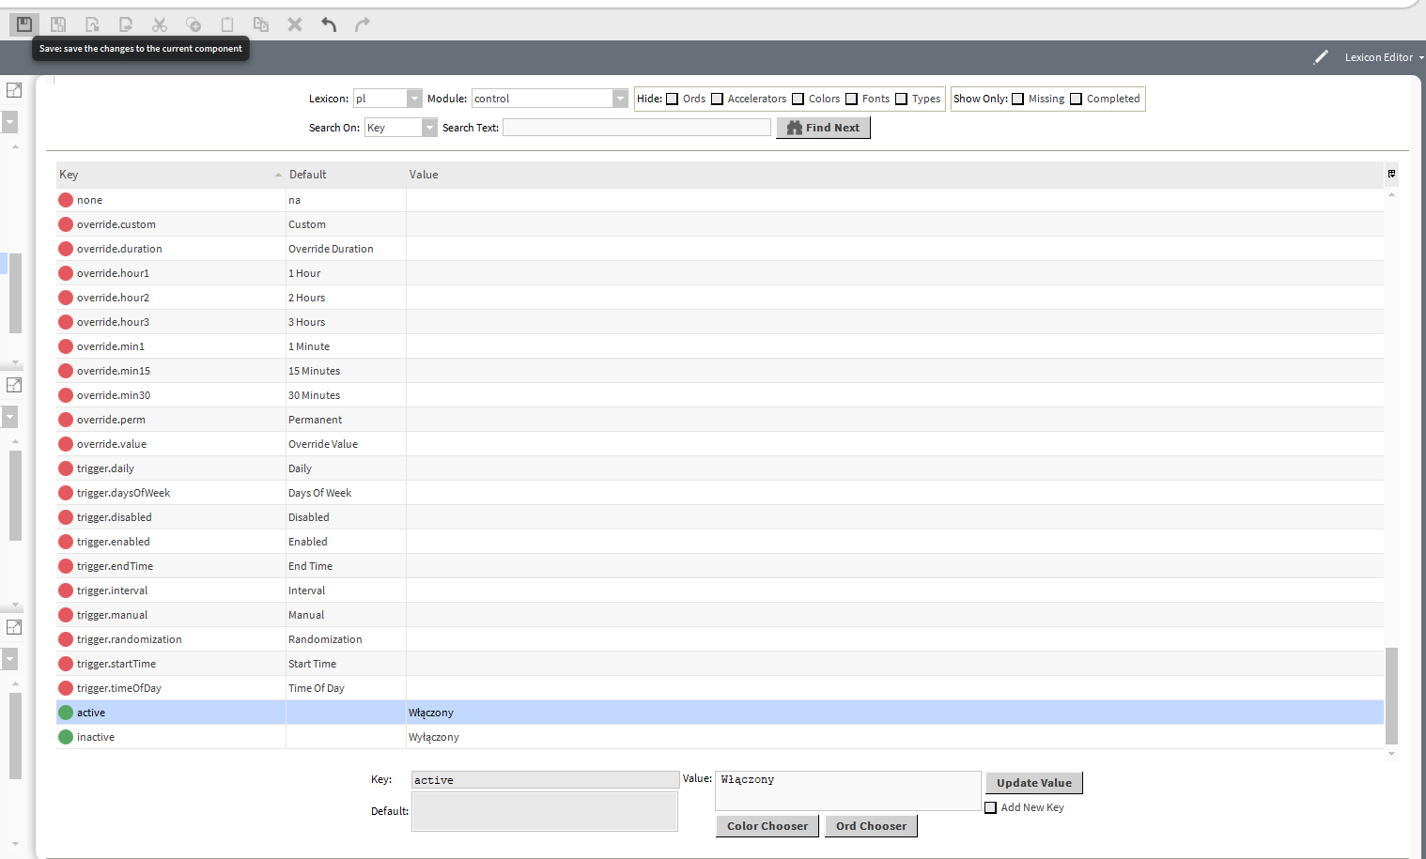Sort the table by Default column header

click(308, 175)
